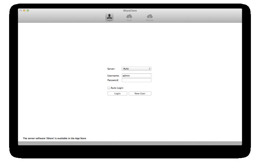This screenshot has height=162, width=260.
Task: Click the Server popup's up-down arrows
Action: point(149,69)
